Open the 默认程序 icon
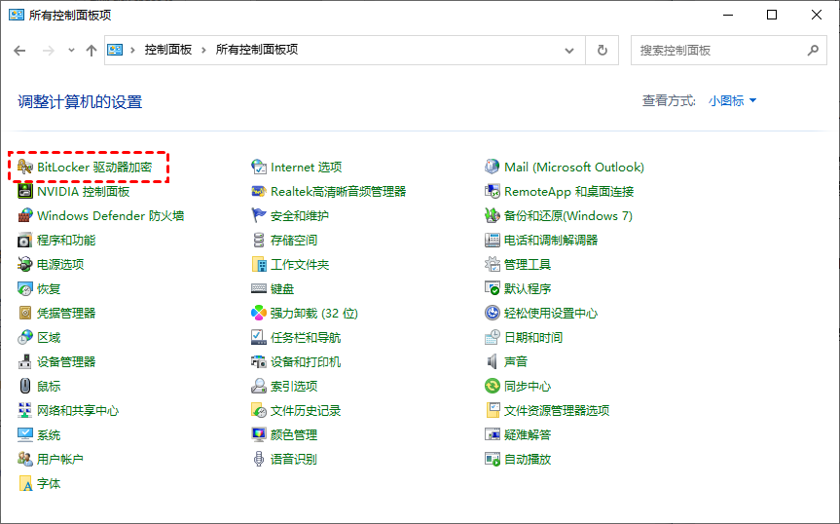840x524 pixels. point(492,289)
